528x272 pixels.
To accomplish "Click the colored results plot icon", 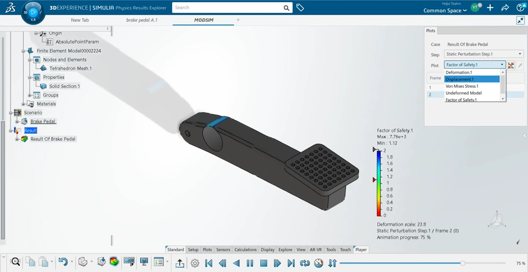I will pyautogui.click(x=114, y=262).
